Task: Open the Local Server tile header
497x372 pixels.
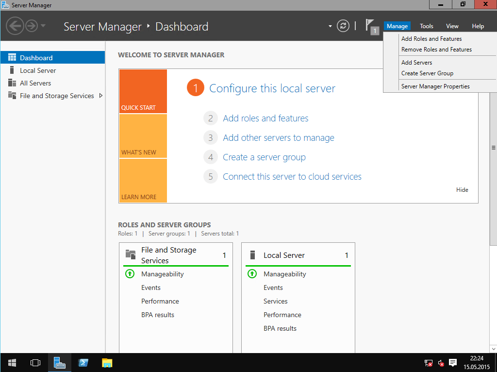Action: pyautogui.click(x=298, y=255)
